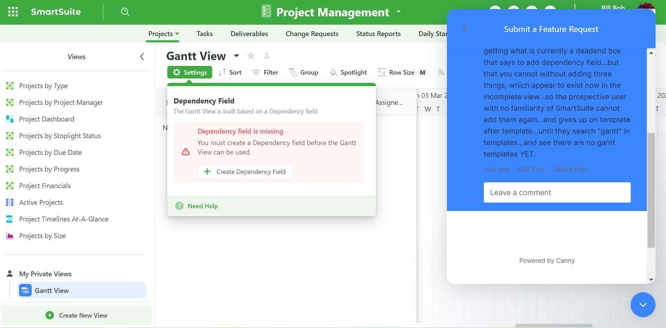Image resolution: width=666 pixels, height=328 pixels.
Task: Click the Project Timelines timeline icon
Action: (10, 219)
